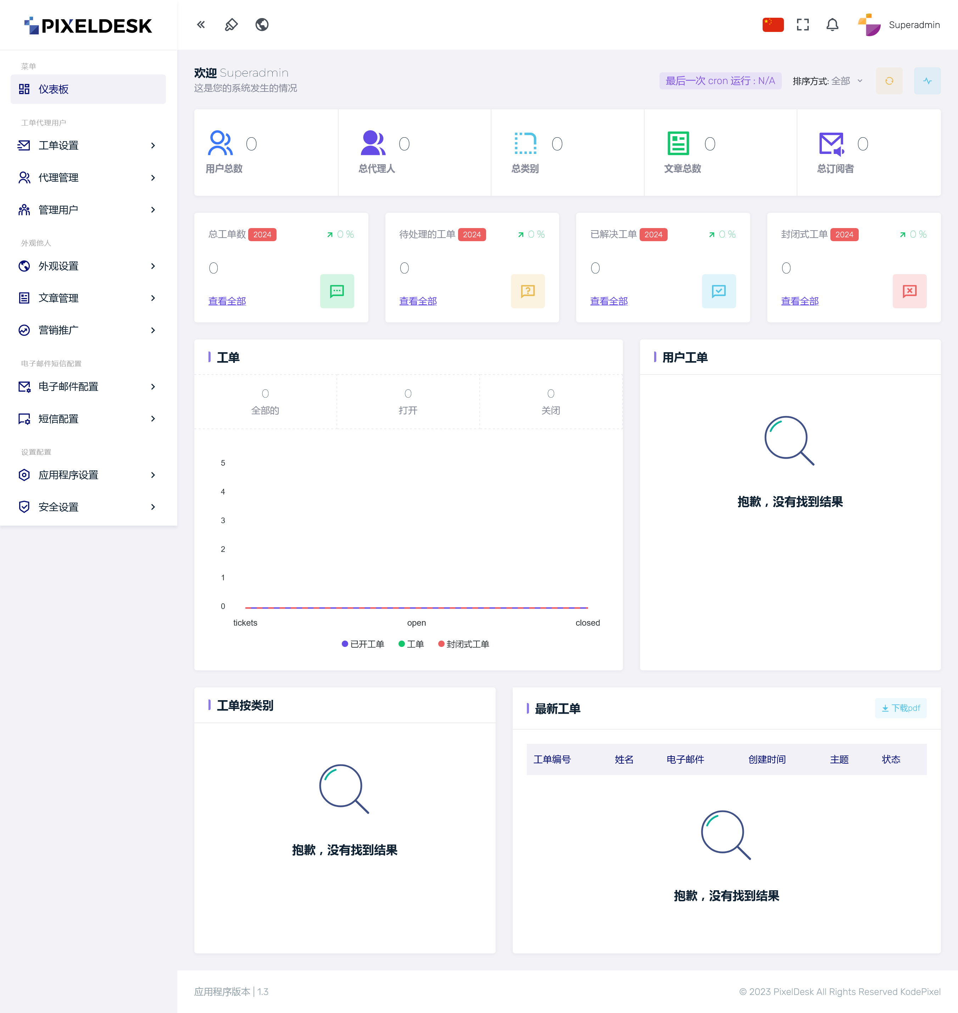Toggle 已开工单 legend series
This screenshot has height=1013, width=958.
point(363,644)
